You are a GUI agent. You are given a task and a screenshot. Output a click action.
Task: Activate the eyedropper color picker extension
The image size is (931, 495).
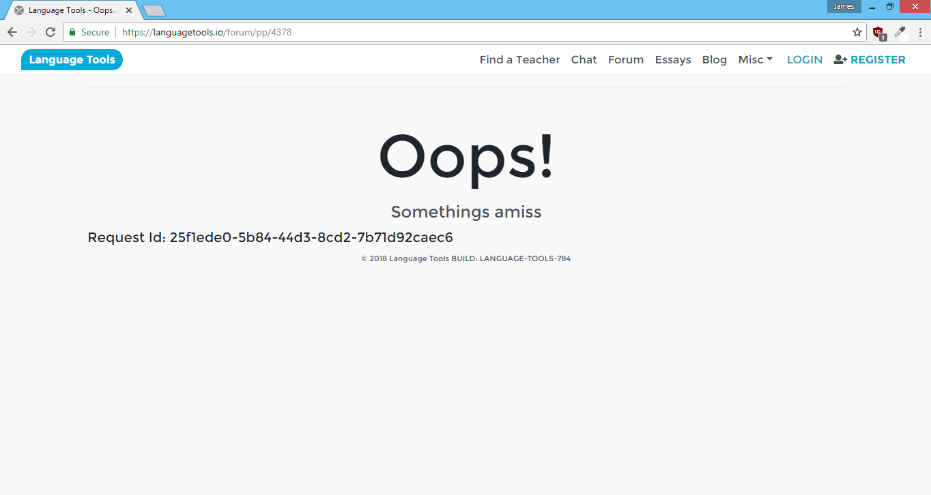tap(900, 32)
